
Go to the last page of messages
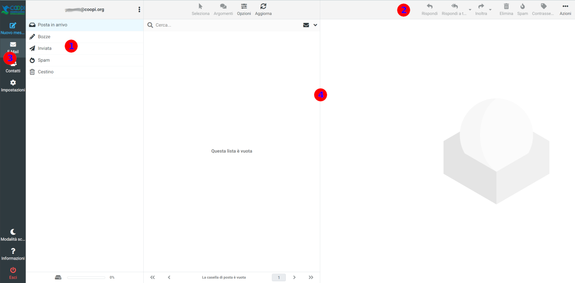pyautogui.click(x=311, y=278)
